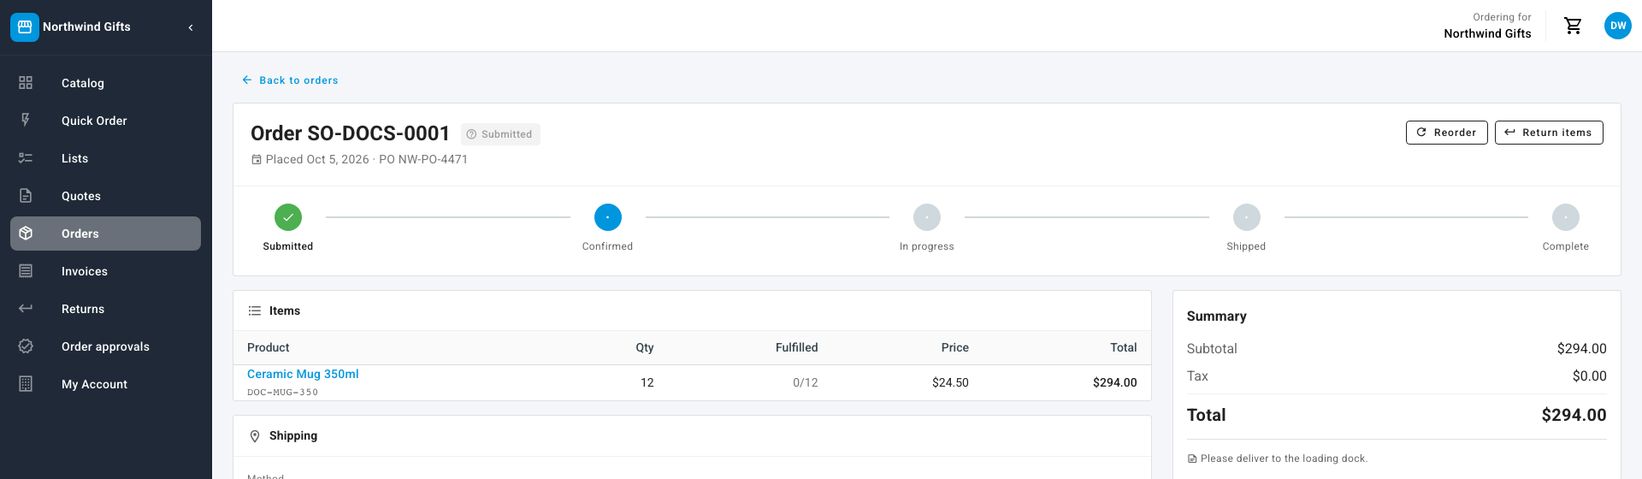Click the Product column header

(x=269, y=347)
